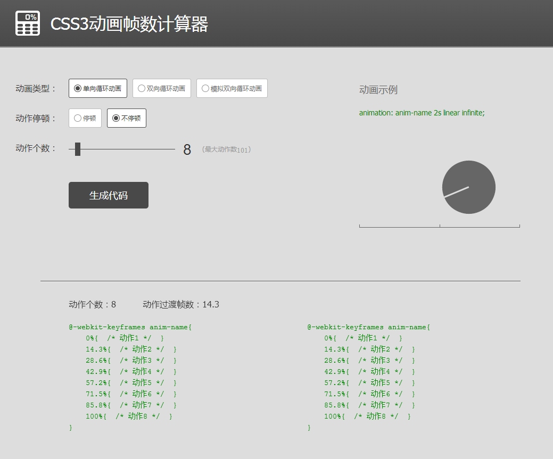
Task: Click the calculator logo icon in the header
Action: tap(28, 23)
